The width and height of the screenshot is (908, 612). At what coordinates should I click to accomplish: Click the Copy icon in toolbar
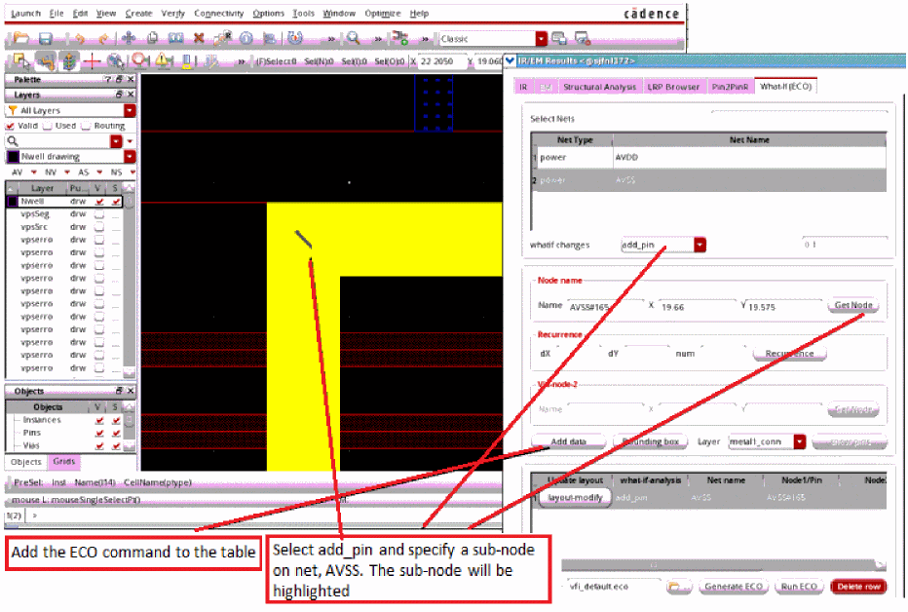pos(152,39)
